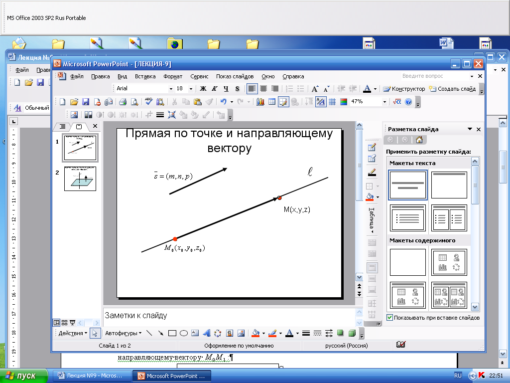Click the fill color bucket in drawing toolbar
The width and height of the screenshot is (510, 383).
[255, 333]
